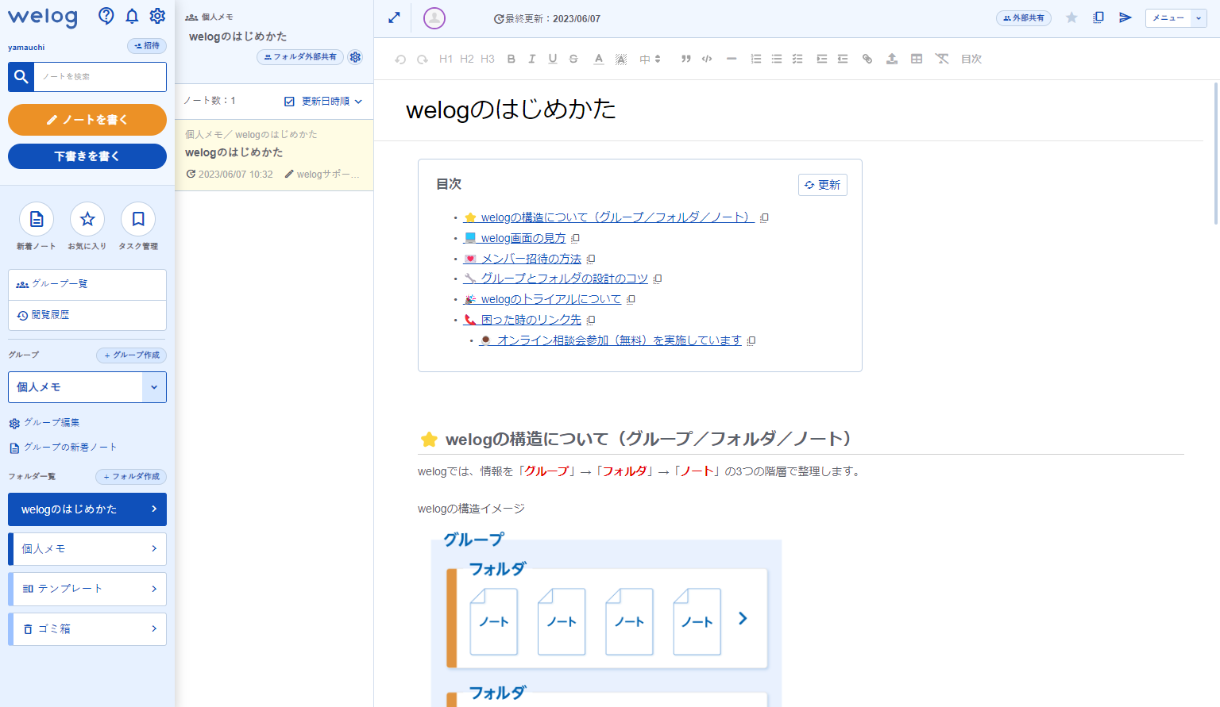Image resolution: width=1220 pixels, height=707 pixels.
Task: Open the help question mark icon
Action: tap(106, 16)
